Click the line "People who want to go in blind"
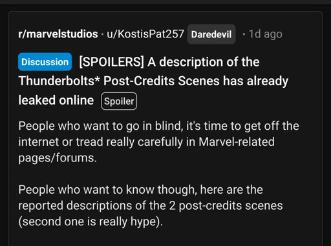This screenshot has height=246, width=331. pos(158,126)
